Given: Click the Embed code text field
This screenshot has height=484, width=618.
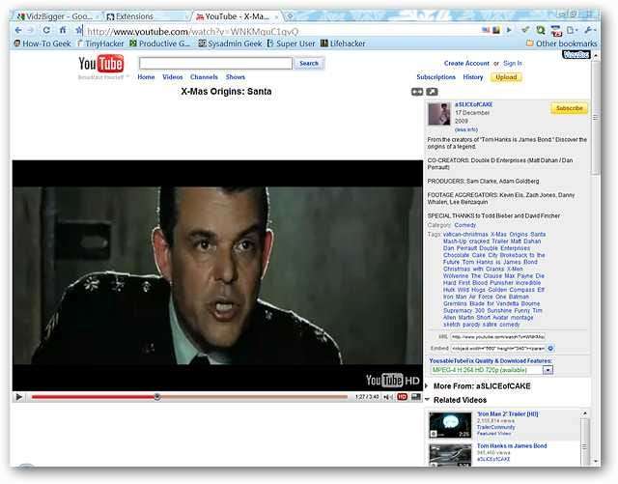Looking at the screenshot, I should (498, 349).
